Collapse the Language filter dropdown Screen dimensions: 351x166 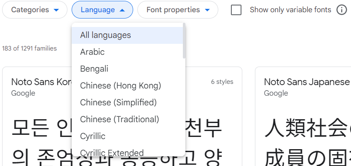click(102, 10)
